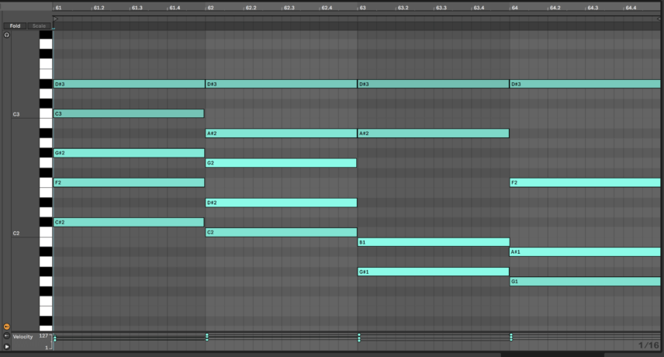Click the loop end marker at ruler's right edge
The width and height of the screenshot is (664, 357).
[x=658, y=19]
